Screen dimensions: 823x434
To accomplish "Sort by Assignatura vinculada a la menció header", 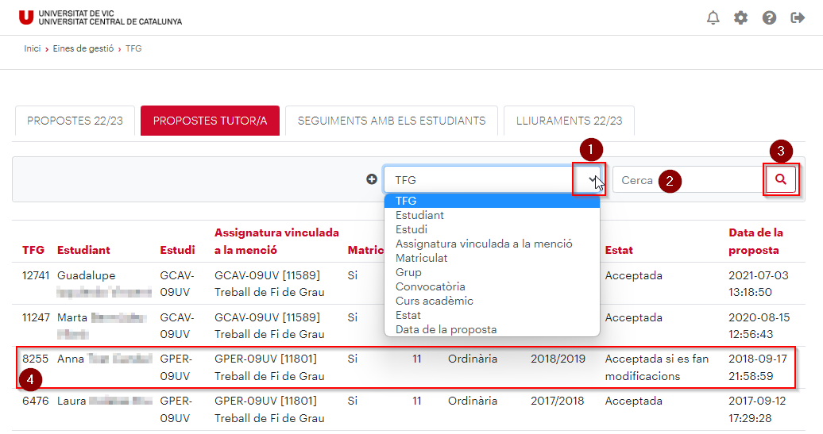I will pyautogui.click(x=276, y=241).
